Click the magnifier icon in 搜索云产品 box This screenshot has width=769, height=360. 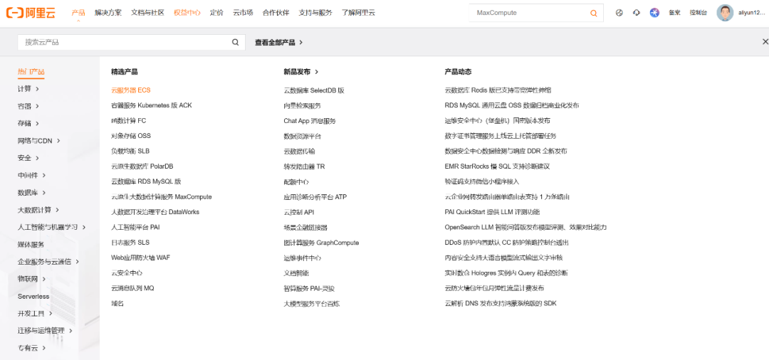(x=236, y=42)
